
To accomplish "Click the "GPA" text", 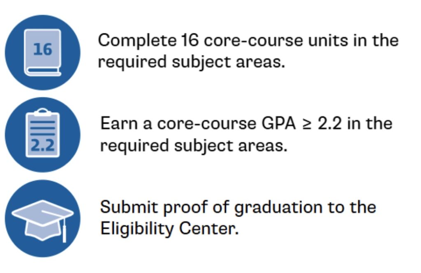I will (x=278, y=124).
